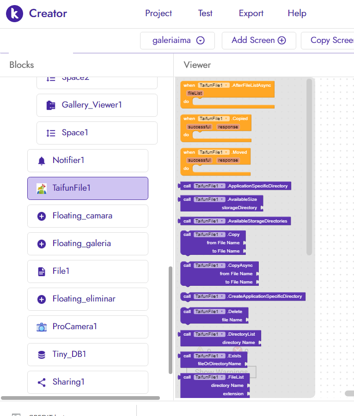Viewport: 354px width, 416px height.
Task: Select the Tiny_DB1 block entry
Action: (88, 355)
